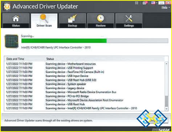Select the USB Printing Support log row

pos(85,68)
